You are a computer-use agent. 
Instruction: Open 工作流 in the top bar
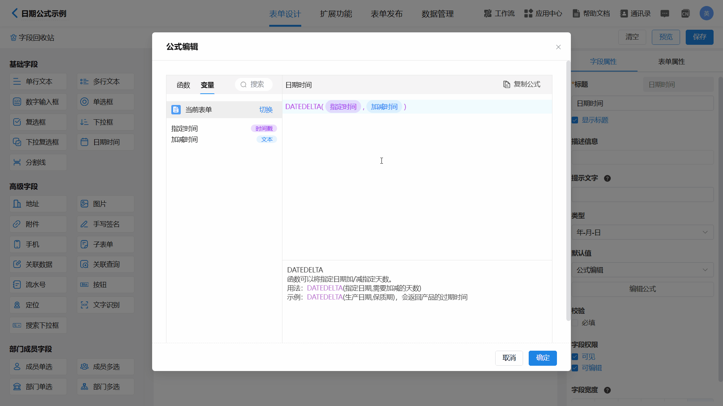tap(499, 14)
